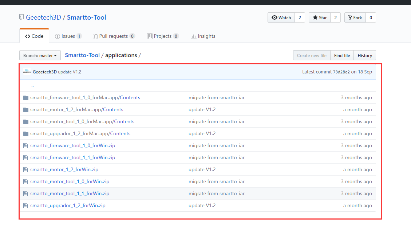Switch to the Issues tab

[x=68, y=36]
